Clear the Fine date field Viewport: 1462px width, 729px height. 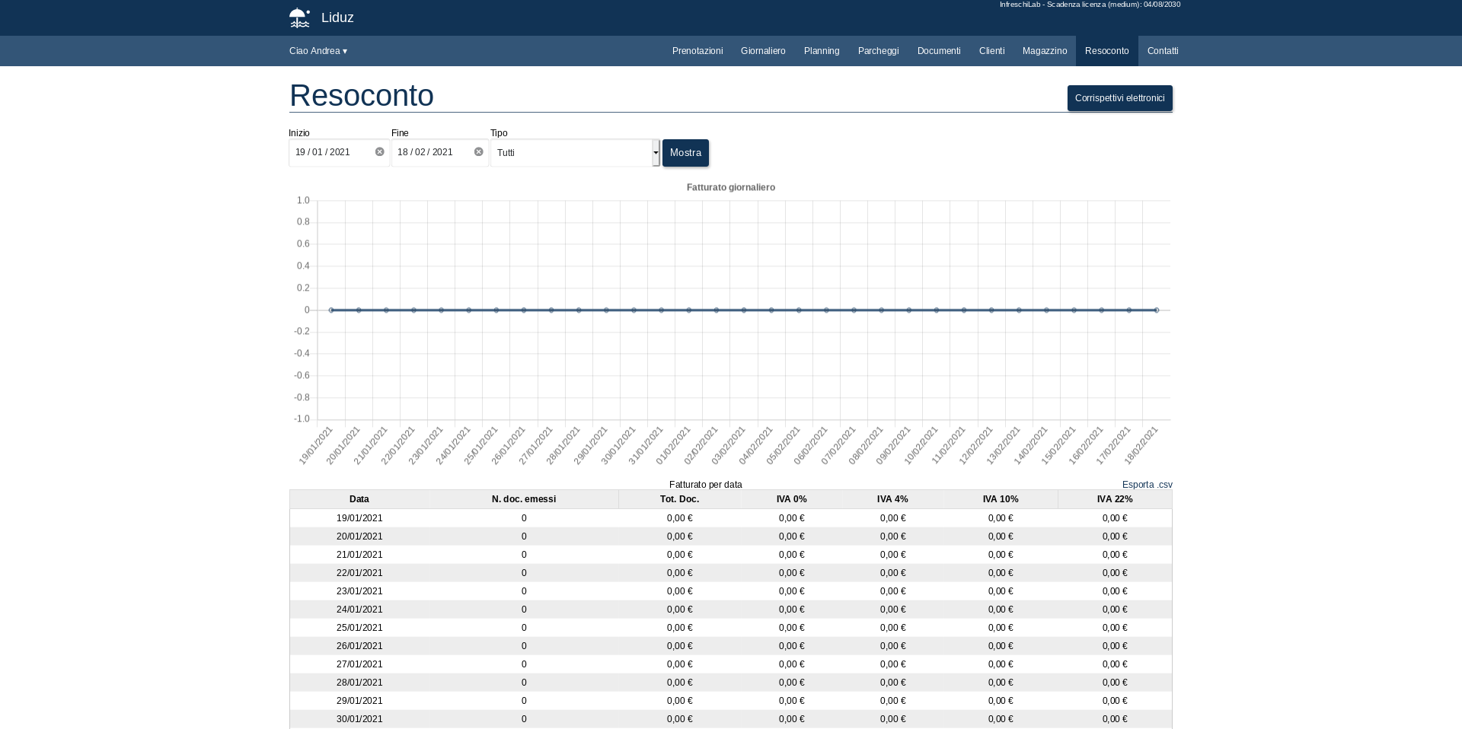point(478,152)
